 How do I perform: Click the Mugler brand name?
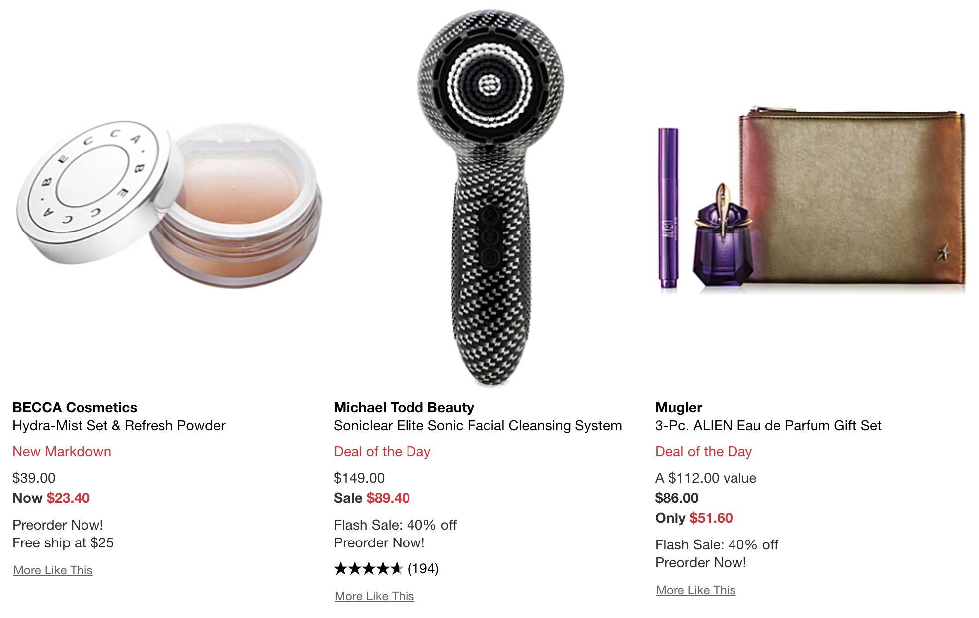[x=679, y=408]
